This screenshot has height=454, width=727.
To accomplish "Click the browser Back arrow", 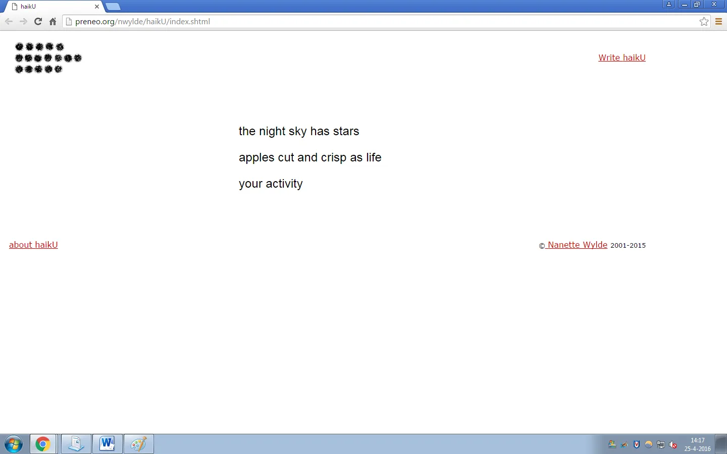I will tap(9, 22).
